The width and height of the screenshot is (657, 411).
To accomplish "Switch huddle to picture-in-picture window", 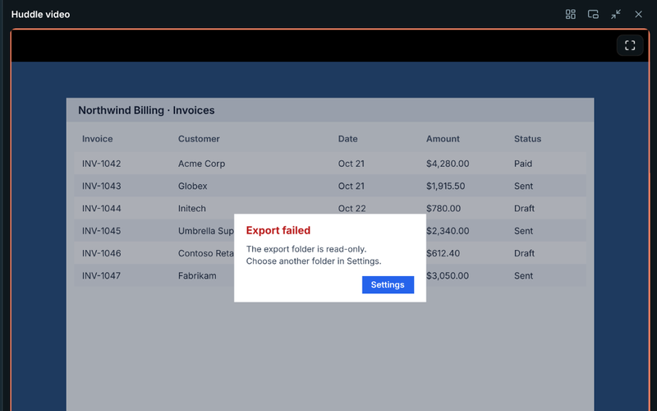I will click(x=593, y=14).
